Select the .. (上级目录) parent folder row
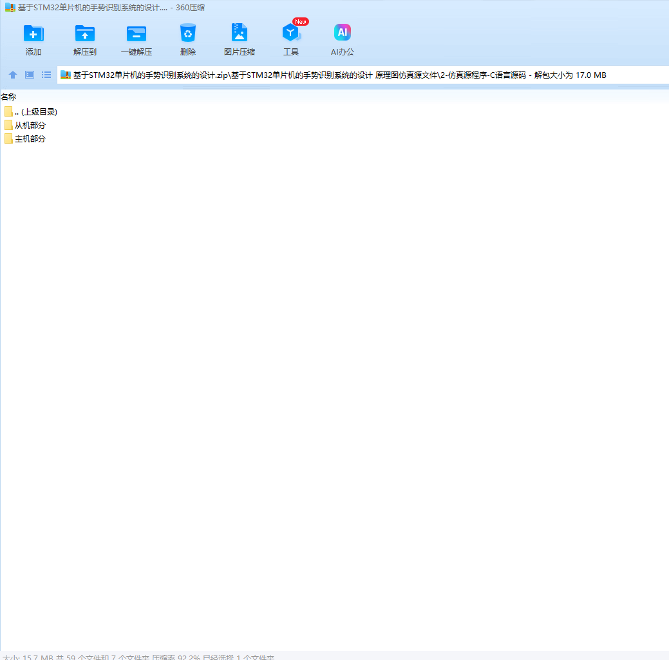The width and height of the screenshot is (669, 660). click(x=31, y=112)
